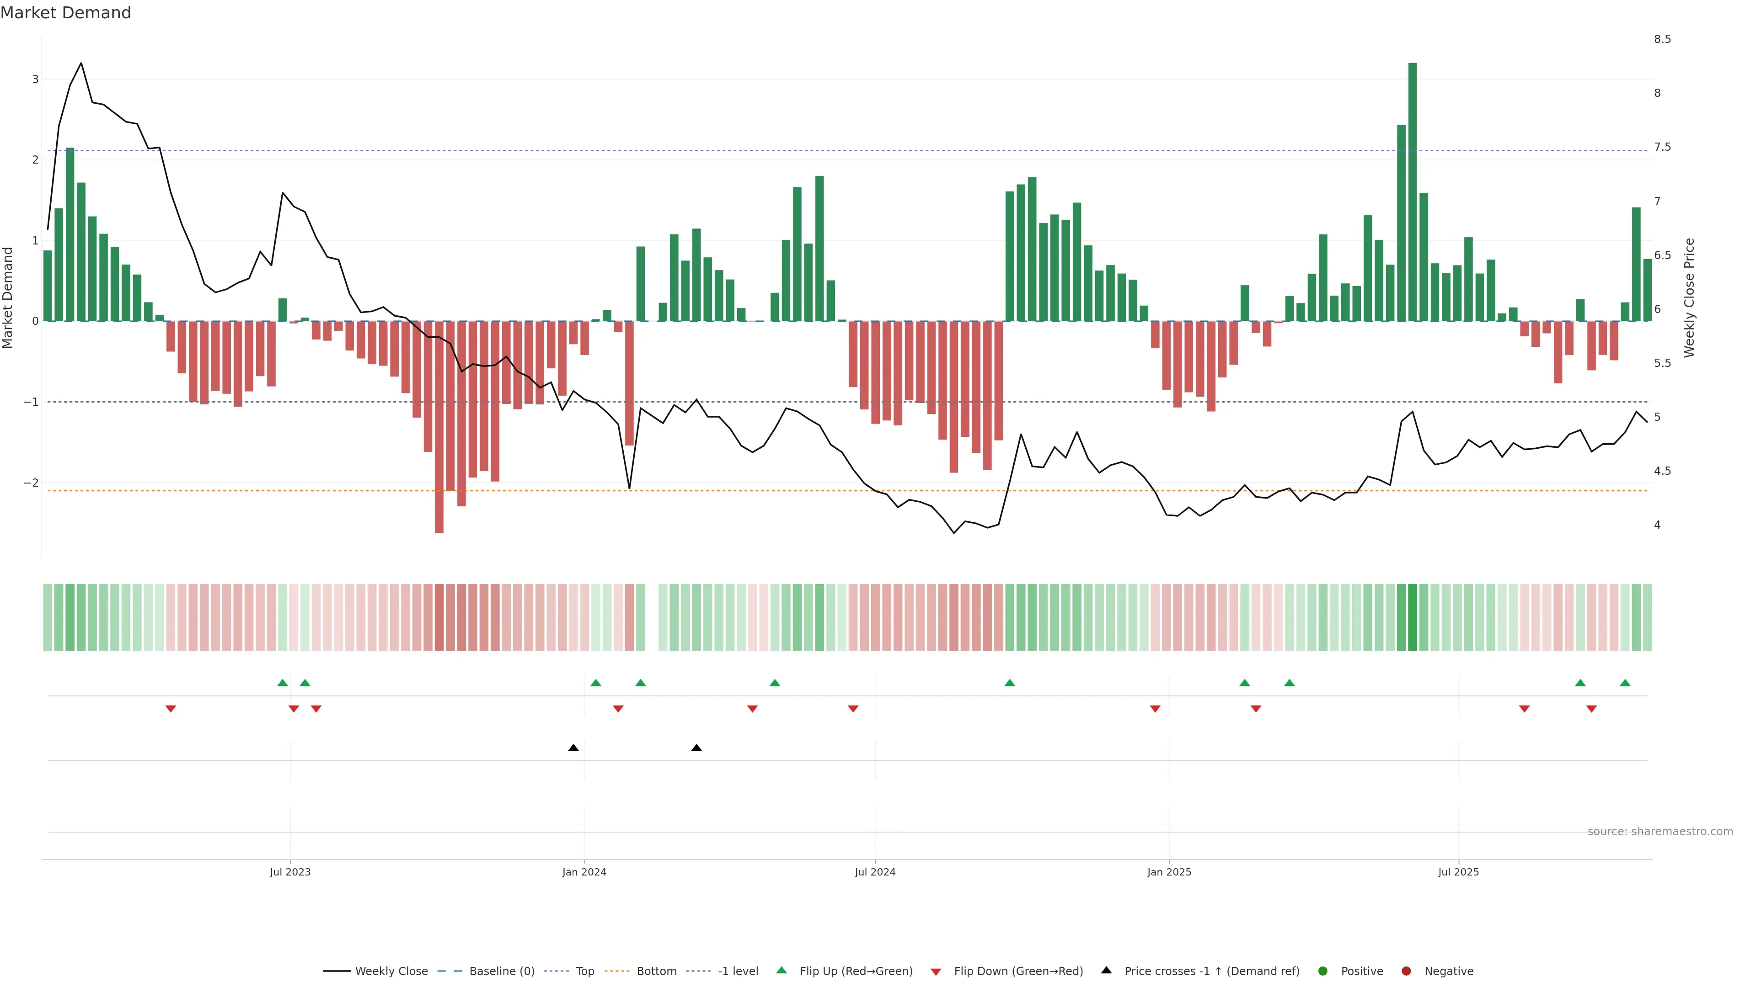Click the Weekly Close Price axis title

1689,297
